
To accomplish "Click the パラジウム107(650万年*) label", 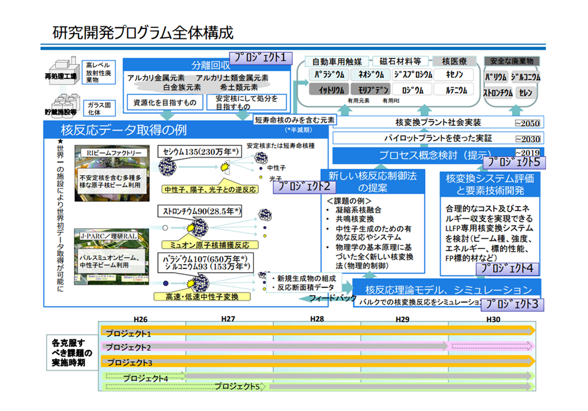I will (205, 259).
